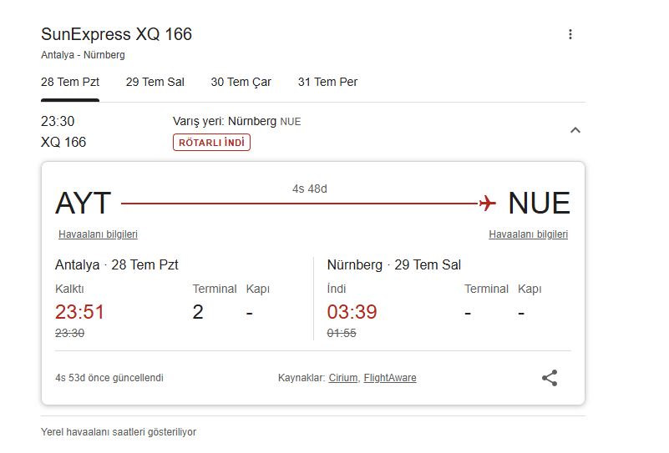669x453 pixels.
Task: Open the 31 Tem Per tab
Action: [327, 82]
